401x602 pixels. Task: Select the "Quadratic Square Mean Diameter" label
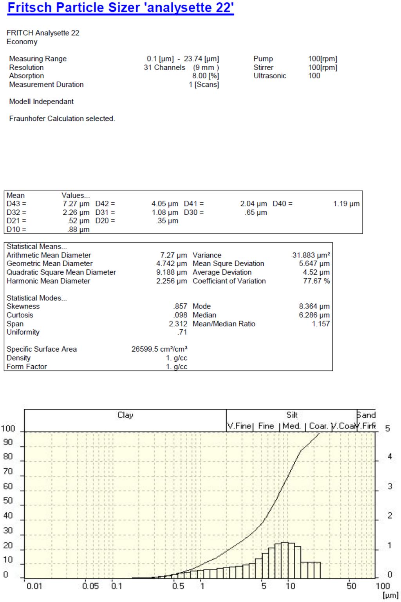pyautogui.click(x=61, y=272)
